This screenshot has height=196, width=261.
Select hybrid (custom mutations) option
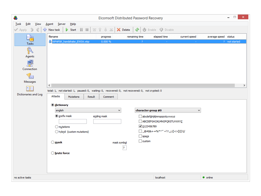click(x=57, y=132)
